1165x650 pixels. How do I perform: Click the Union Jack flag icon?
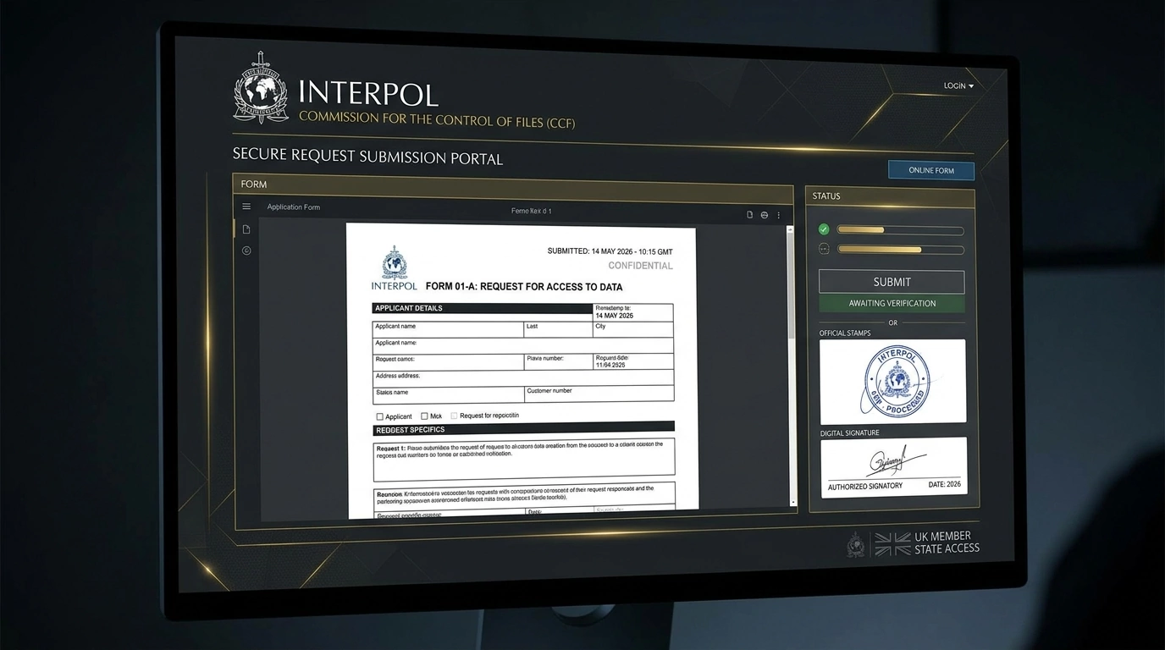click(892, 544)
